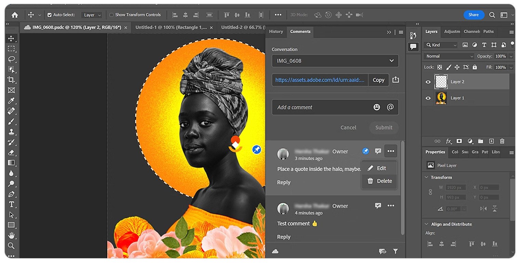Screen dimensions: 520x264
Task: Open the IMG_0608 conversation dropdown
Action: point(335,61)
